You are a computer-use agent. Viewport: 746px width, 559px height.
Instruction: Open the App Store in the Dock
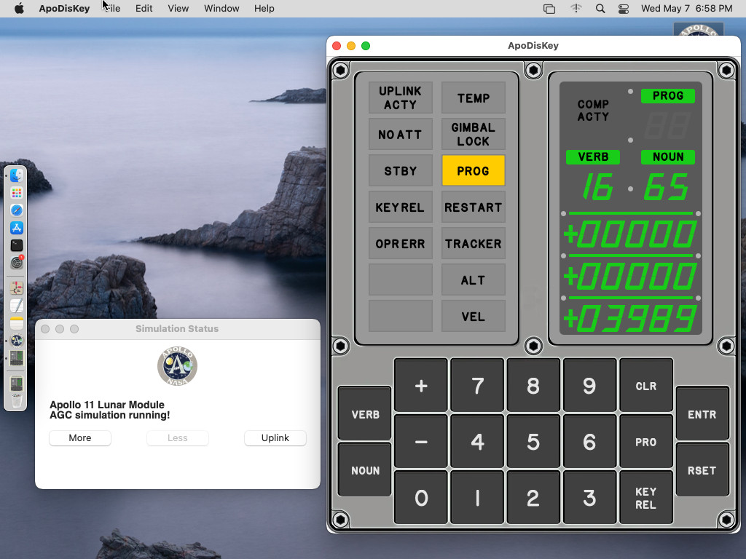[x=17, y=228]
